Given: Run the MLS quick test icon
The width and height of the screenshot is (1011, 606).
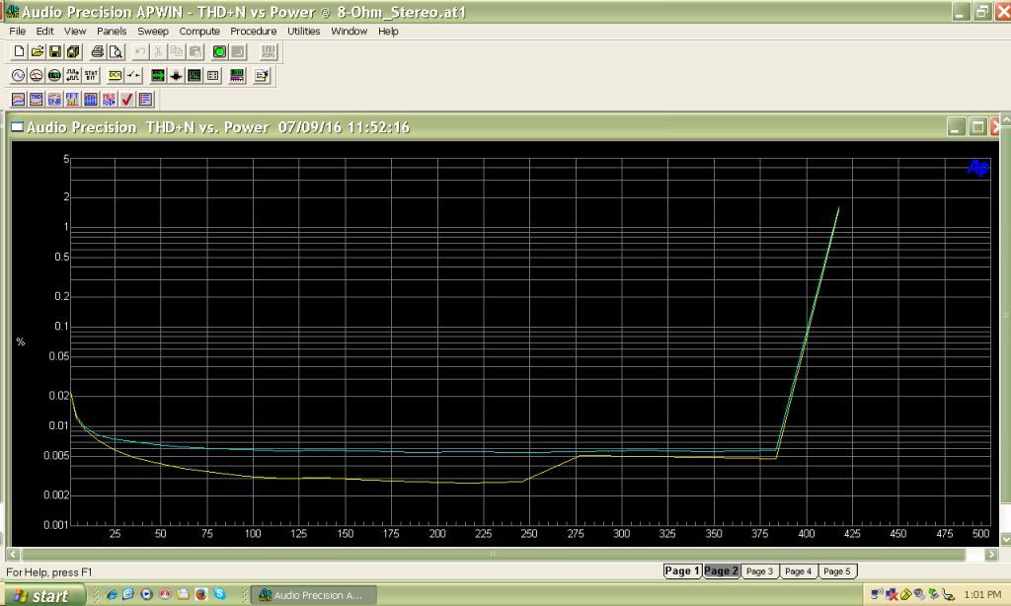Looking at the screenshot, I should 109,100.
